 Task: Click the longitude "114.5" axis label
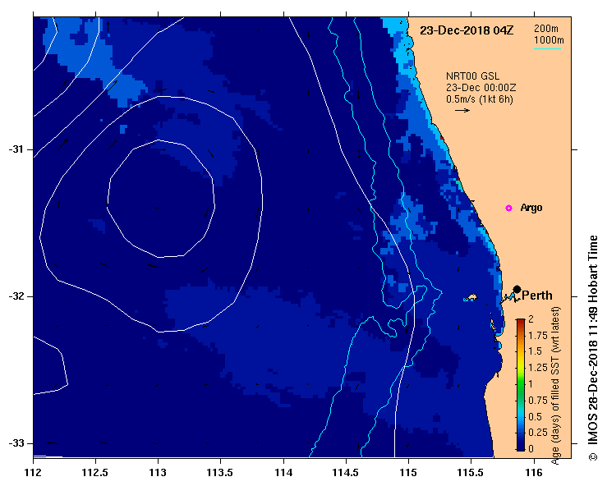point(346,473)
